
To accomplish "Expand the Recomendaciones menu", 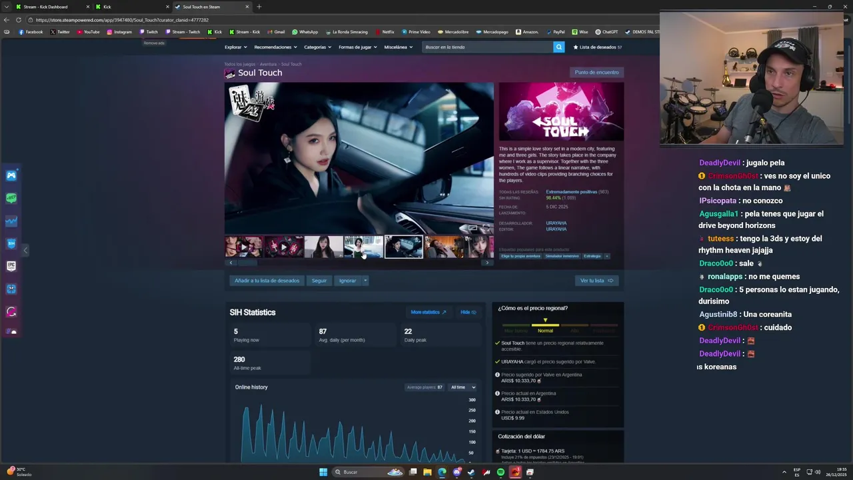I will pyautogui.click(x=275, y=47).
